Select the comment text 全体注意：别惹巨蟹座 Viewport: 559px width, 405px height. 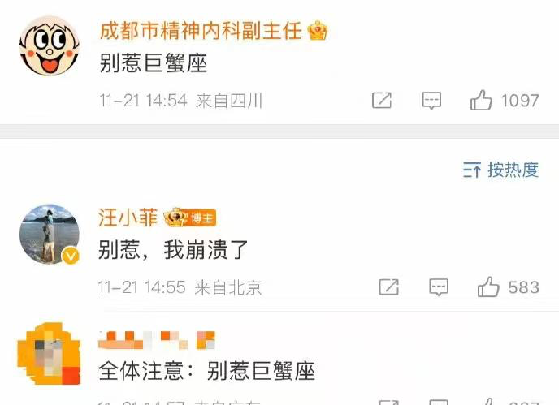[x=206, y=371]
